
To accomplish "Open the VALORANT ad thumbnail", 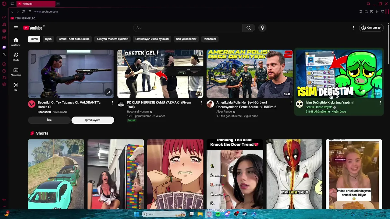I will 71,74.
